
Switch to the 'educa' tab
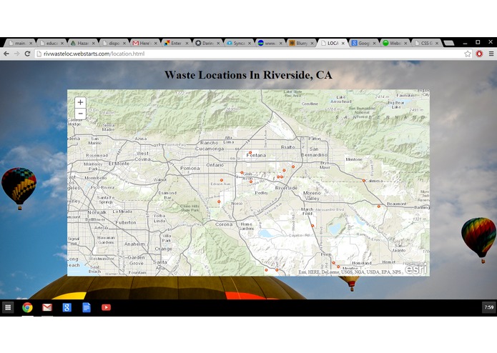(x=51, y=43)
